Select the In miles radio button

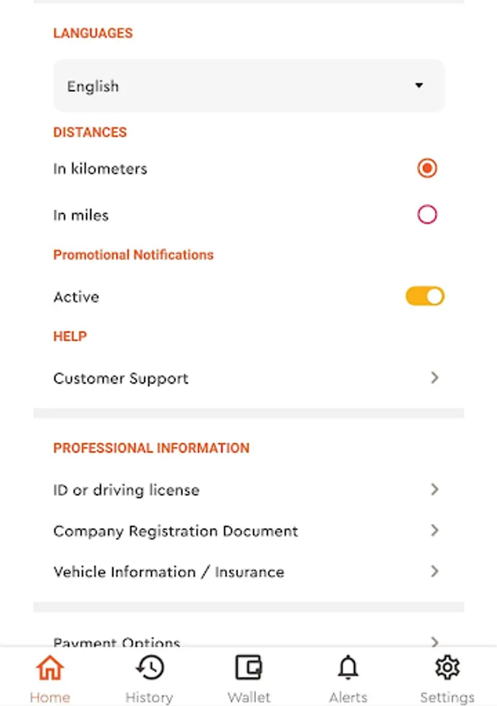pyautogui.click(x=427, y=215)
